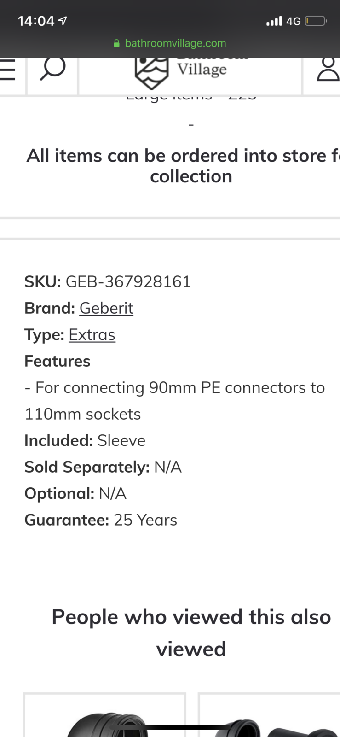Tap the bathroomvillage.com address bar
This screenshot has height=737, width=340.
tap(175, 43)
